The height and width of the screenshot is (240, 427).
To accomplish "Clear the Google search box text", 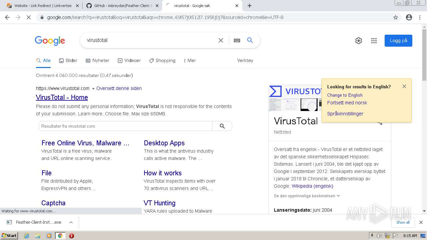I will 221,40.
